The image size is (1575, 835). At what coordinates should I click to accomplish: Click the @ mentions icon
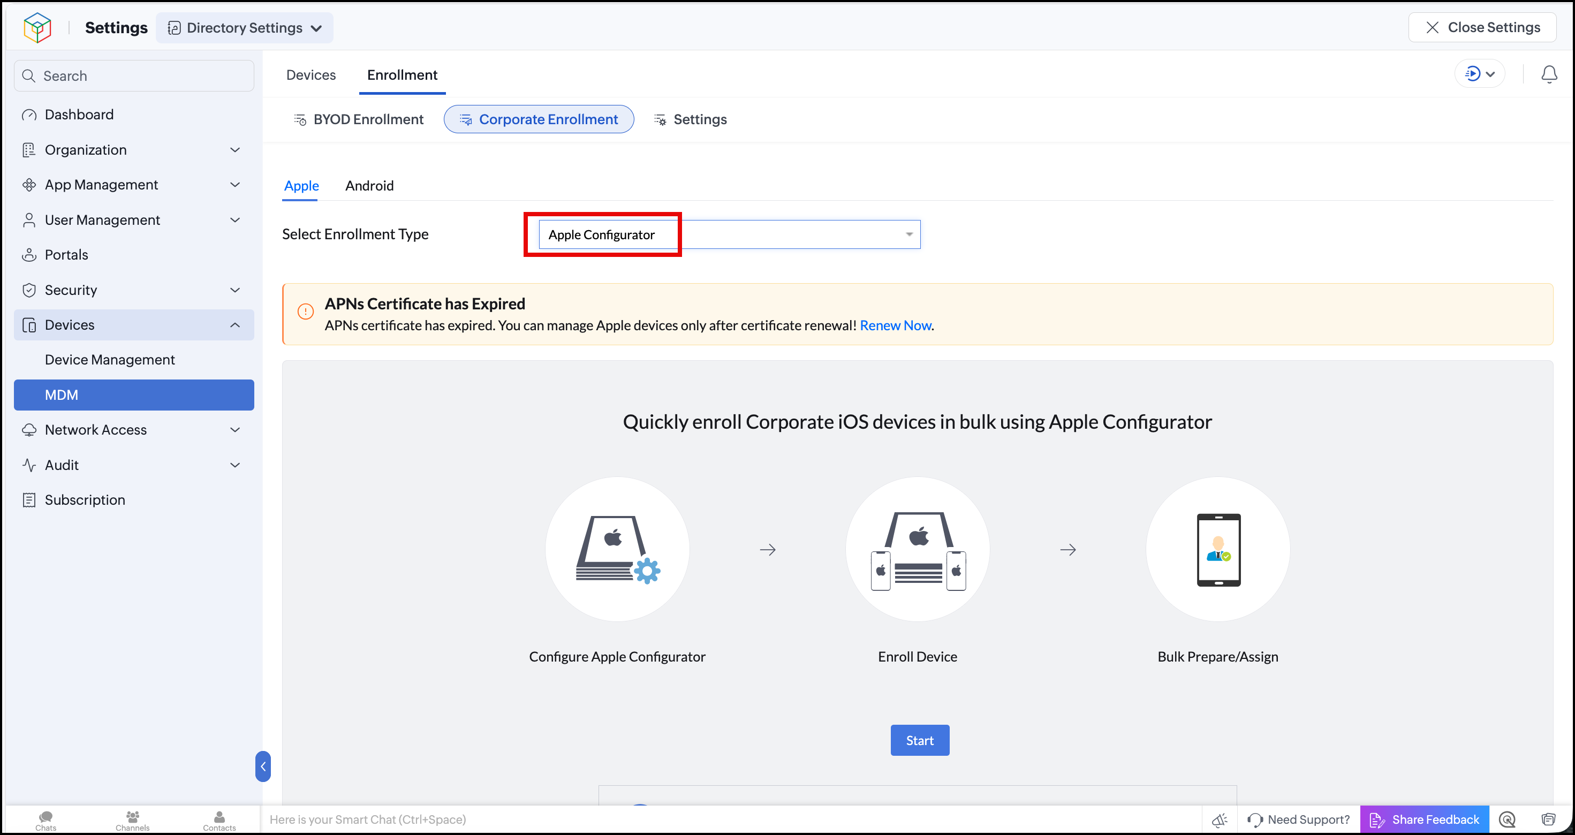click(x=1507, y=819)
